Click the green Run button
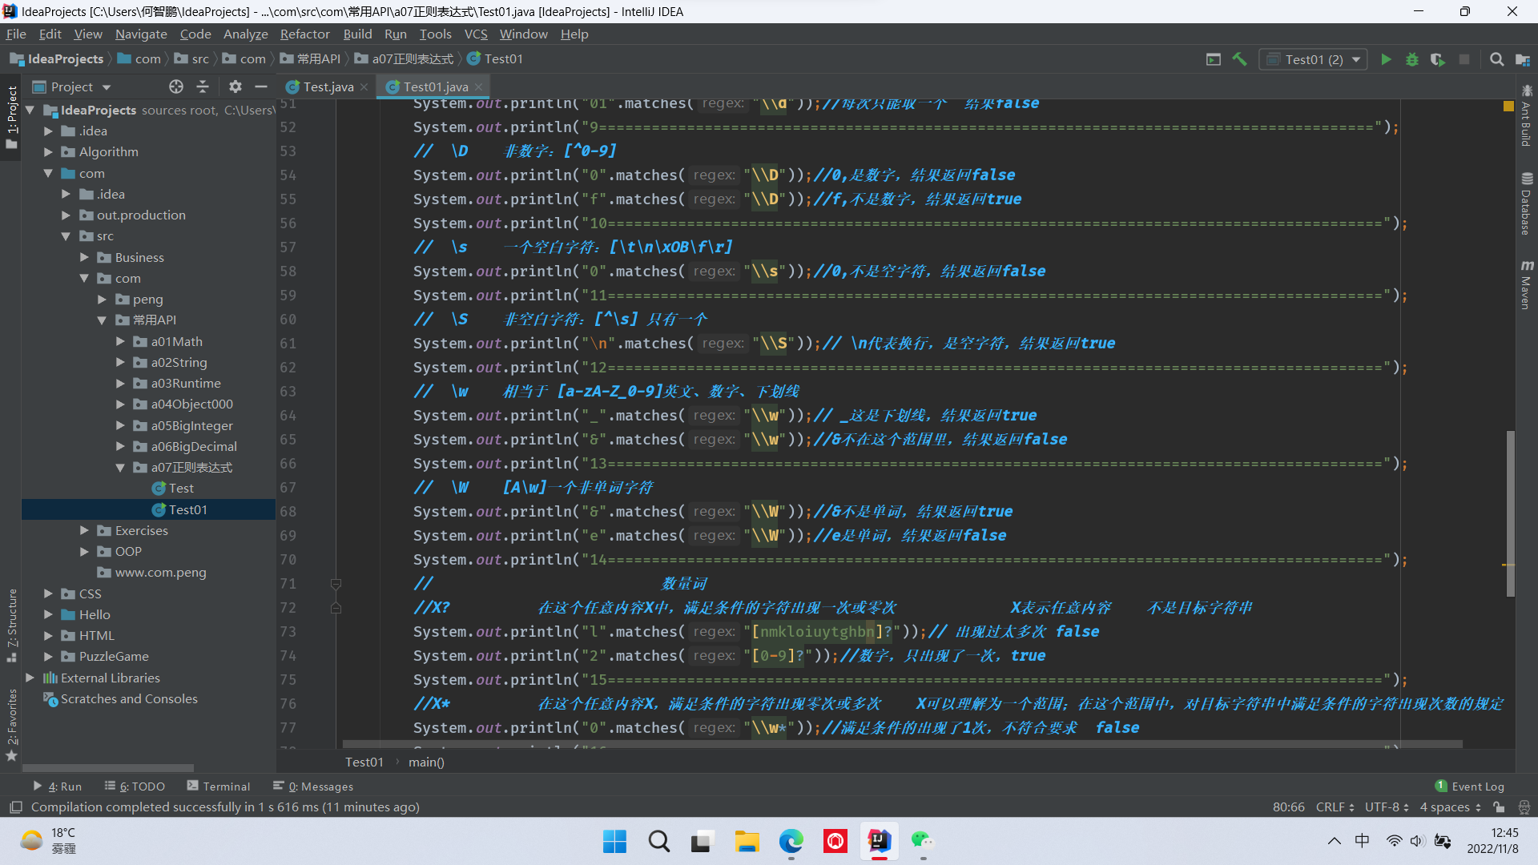The width and height of the screenshot is (1538, 865). [1386, 59]
